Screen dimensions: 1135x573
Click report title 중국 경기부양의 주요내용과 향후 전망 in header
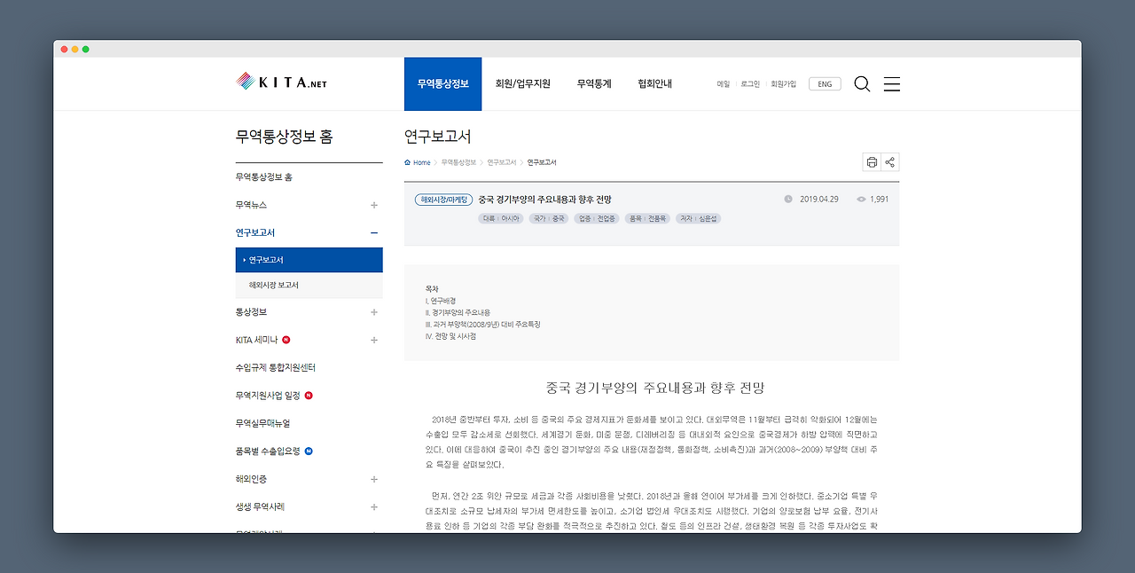pyautogui.click(x=545, y=200)
